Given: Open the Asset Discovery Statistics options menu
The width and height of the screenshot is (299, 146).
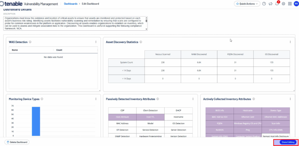Looking at the screenshot, I should click(x=290, y=42).
